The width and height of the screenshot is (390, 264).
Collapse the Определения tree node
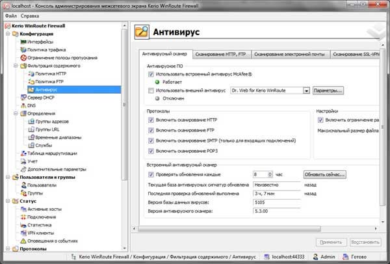(16, 113)
